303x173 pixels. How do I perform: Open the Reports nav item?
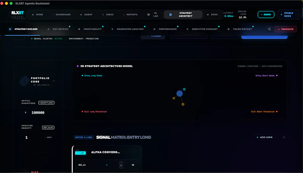[130, 14]
